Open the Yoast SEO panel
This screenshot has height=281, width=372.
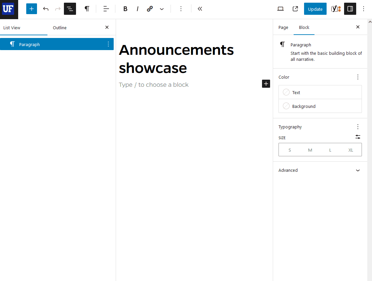pos(335,9)
